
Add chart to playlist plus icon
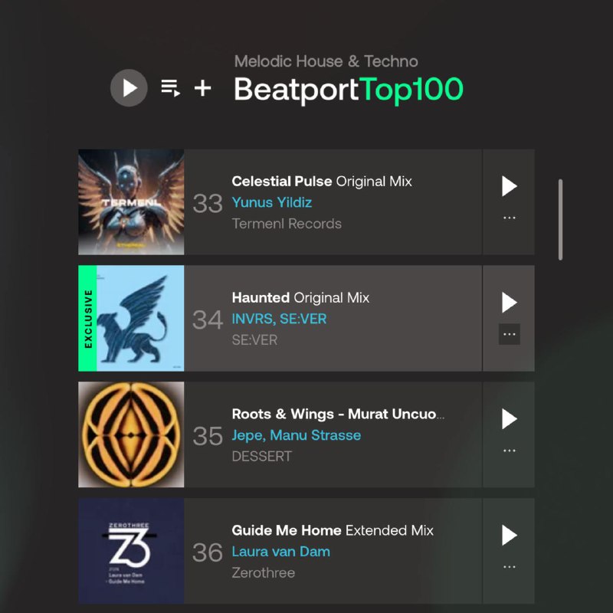(203, 88)
